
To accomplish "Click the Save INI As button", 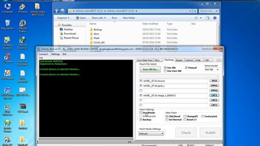I will (x=150, y=69).
